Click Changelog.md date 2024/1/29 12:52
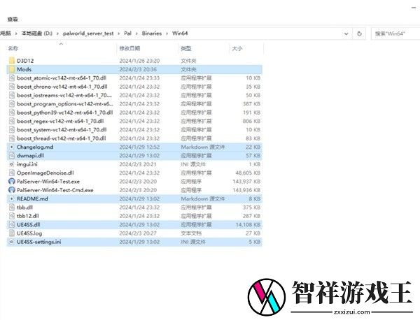420x320 pixels. point(139,147)
